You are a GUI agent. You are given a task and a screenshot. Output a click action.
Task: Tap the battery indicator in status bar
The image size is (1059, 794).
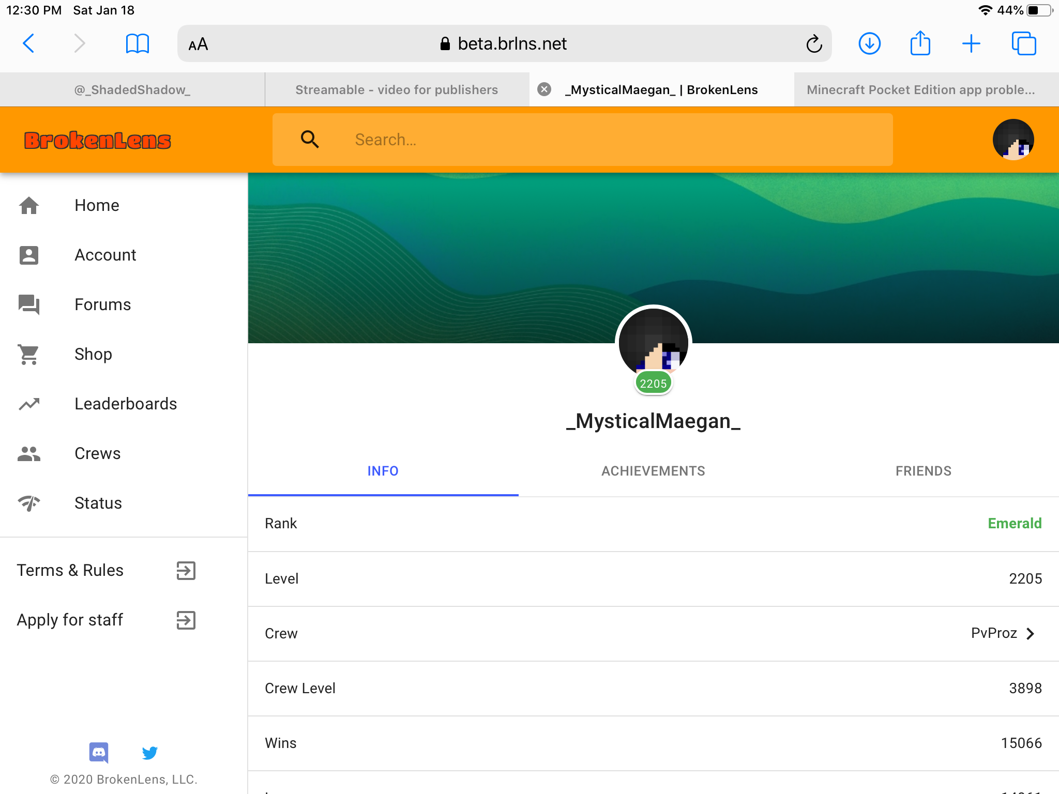[1039, 10]
